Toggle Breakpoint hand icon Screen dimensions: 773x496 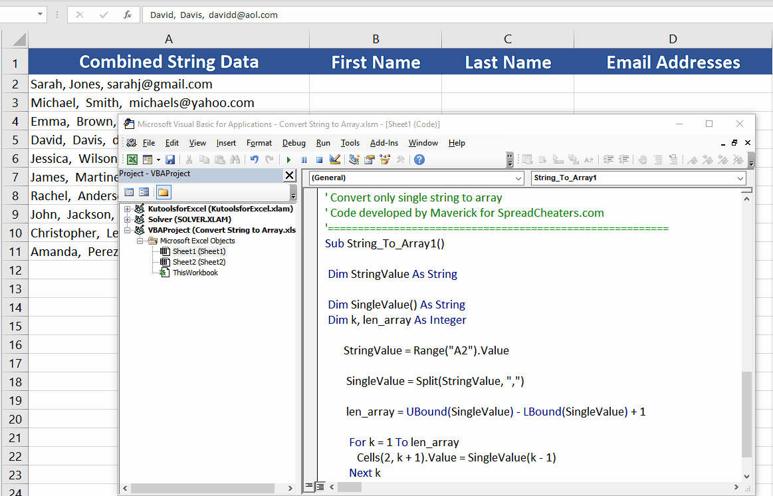click(x=642, y=160)
